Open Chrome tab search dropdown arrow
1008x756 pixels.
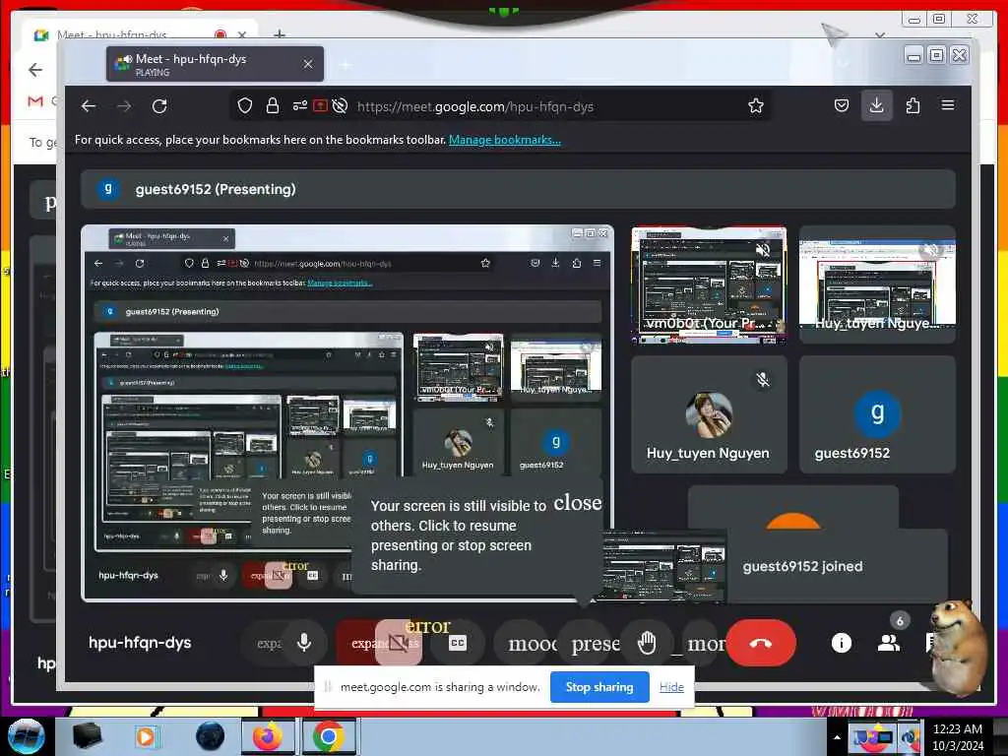click(880, 34)
